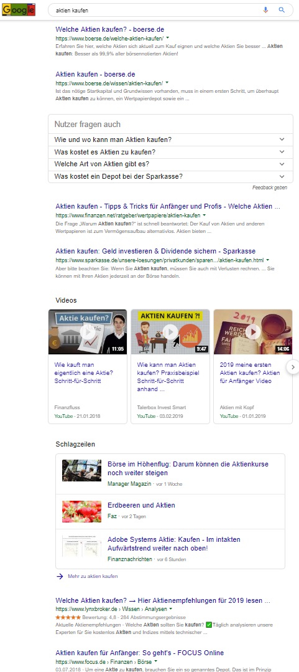The image size is (299, 672).
Task: Click the strawberries news thumbnail
Action: pyautogui.click(x=81, y=511)
